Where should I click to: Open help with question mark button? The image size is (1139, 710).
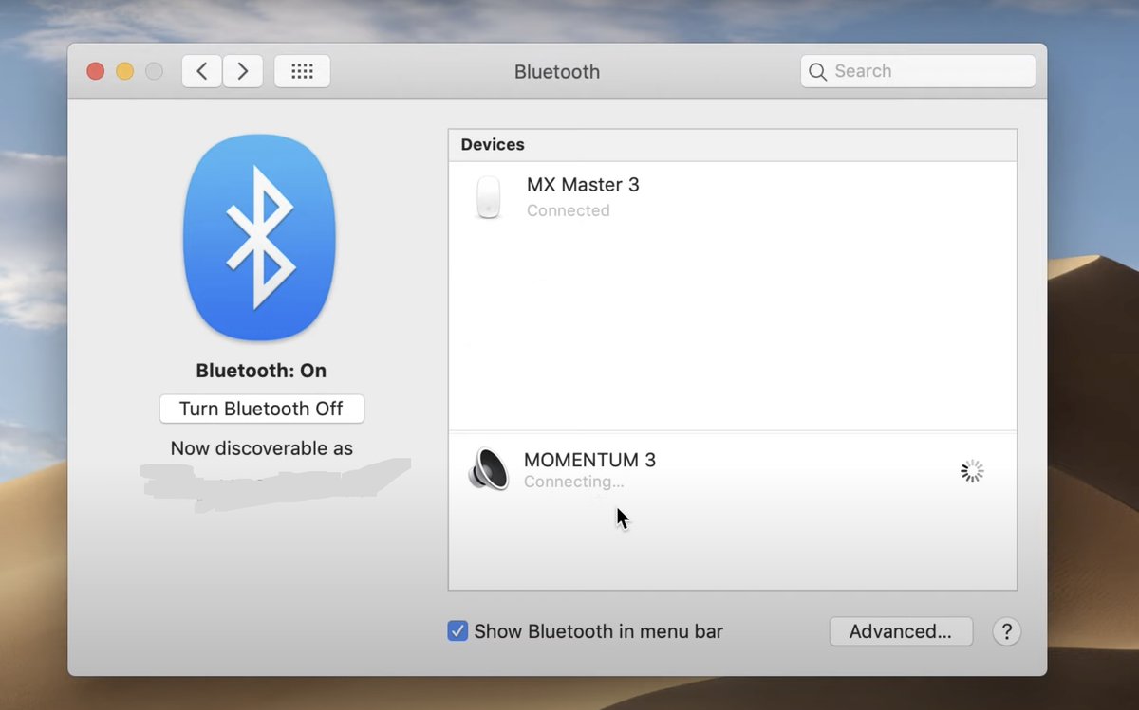tap(1006, 631)
